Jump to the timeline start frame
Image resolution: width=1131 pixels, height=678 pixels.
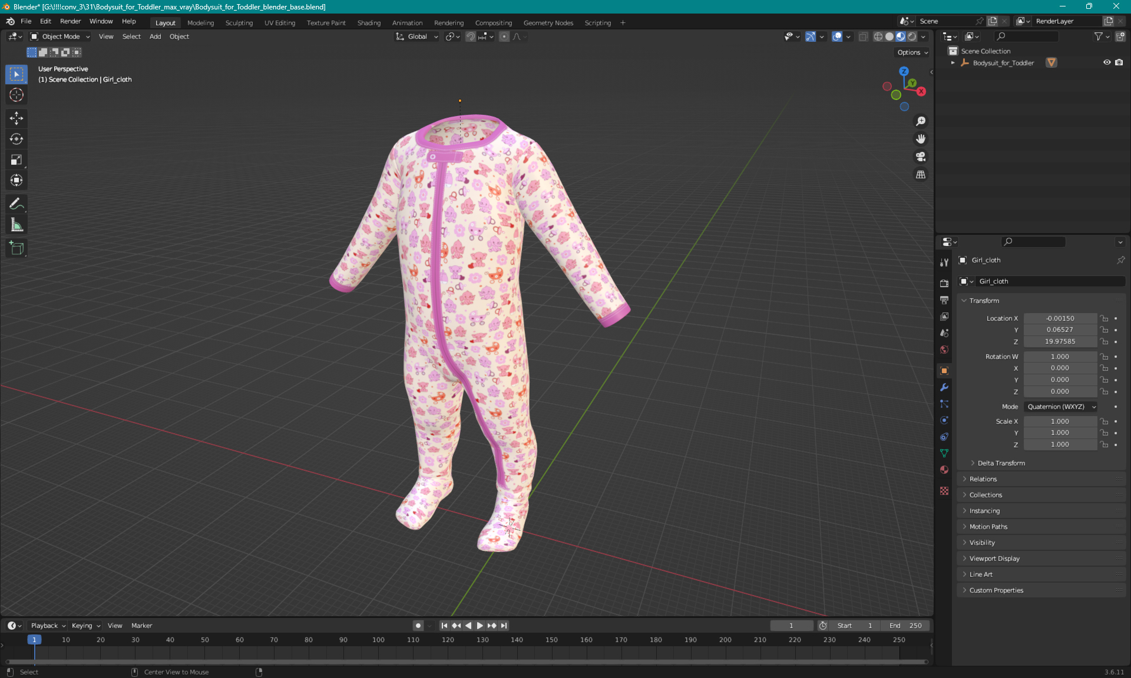[x=445, y=626]
